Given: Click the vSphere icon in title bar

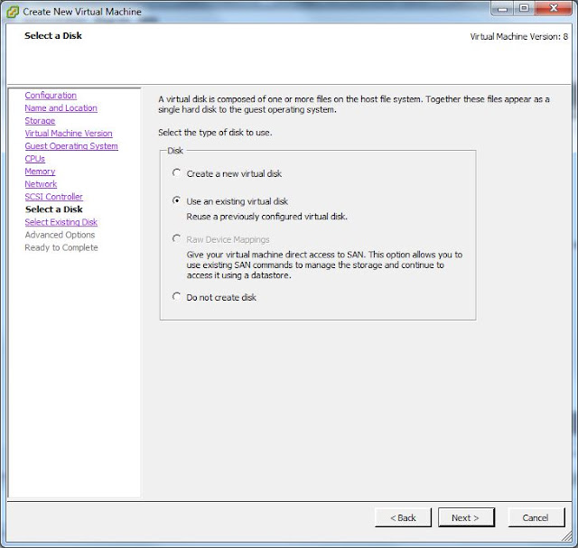Looking at the screenshot, I should pyautogui.click(x=13, y=12).
